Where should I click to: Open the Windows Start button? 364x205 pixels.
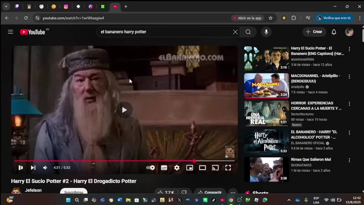pyautogui.click(x=68, y=200)
